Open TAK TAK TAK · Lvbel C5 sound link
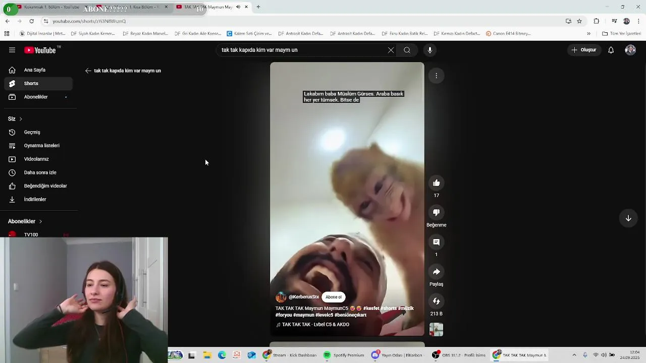Screen dimensions: 646x363 click(x=312, y=325)
